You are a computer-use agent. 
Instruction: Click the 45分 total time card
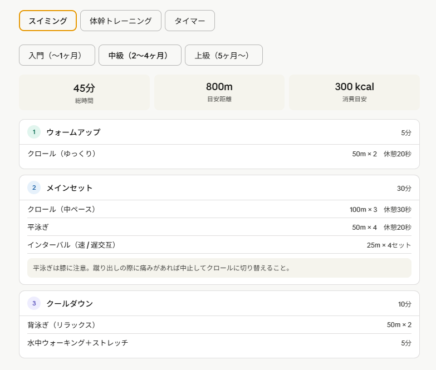tap(84, 92)
